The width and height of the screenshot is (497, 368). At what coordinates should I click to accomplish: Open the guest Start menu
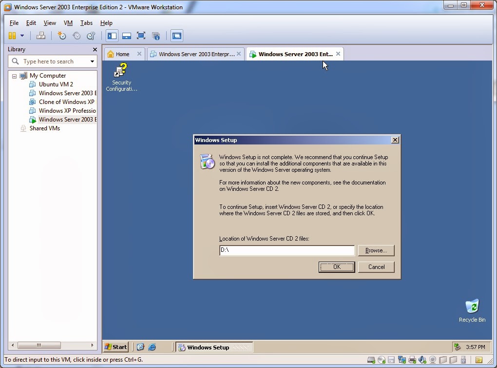(x=116, y=347)
